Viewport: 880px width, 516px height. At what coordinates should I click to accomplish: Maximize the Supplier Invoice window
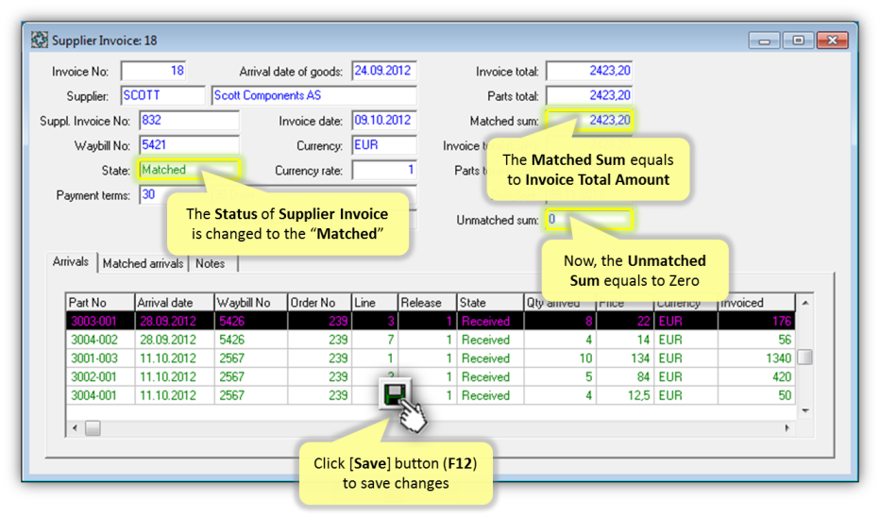[798, 41]
